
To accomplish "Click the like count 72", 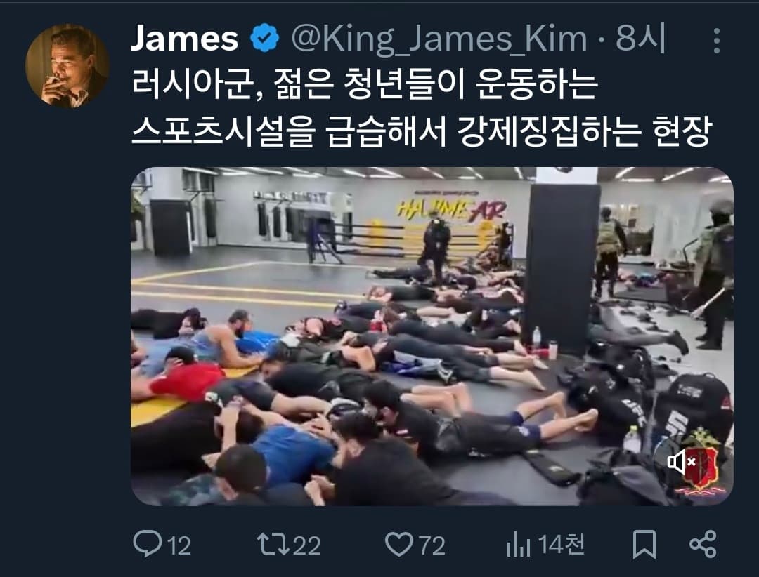I will point(432,545).
